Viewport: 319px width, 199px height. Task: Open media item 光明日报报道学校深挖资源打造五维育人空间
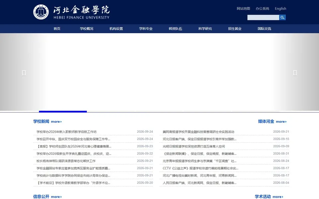point(194,146)
